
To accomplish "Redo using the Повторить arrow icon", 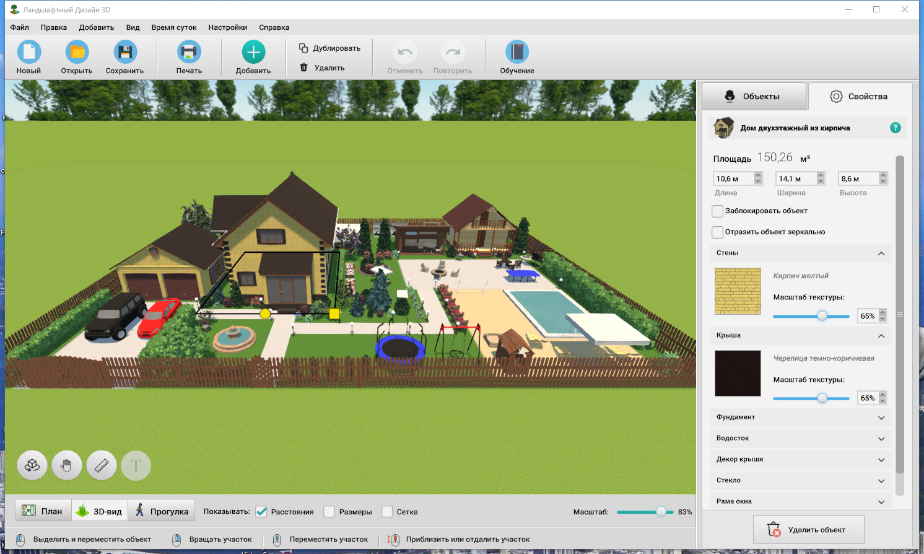I will pyautogui.click(x=453, y=52).
